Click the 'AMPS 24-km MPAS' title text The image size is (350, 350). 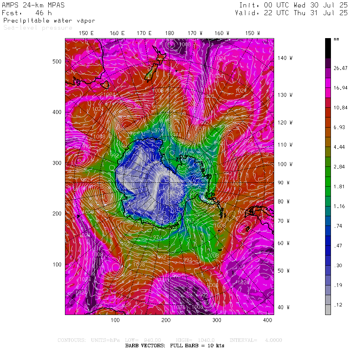coord(33,5)
